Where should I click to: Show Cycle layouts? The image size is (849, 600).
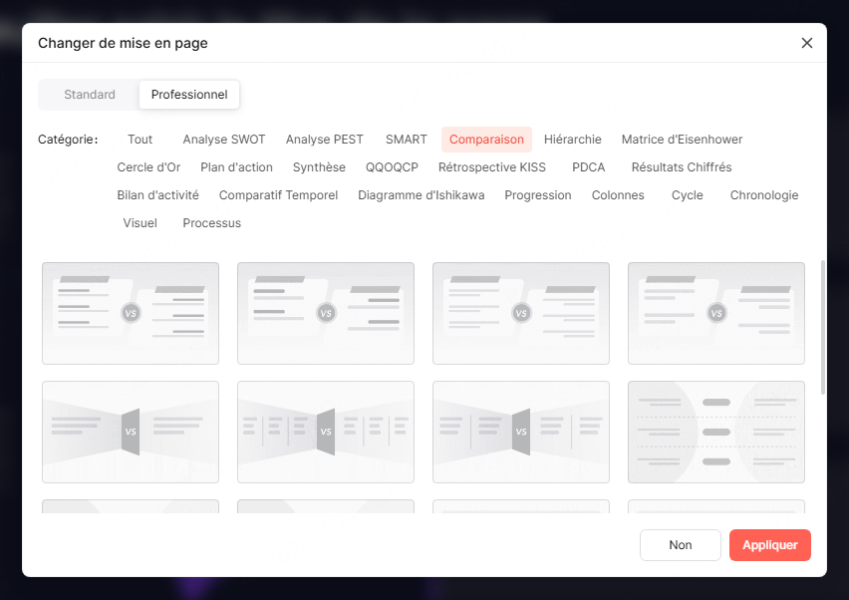click(688, 195)
